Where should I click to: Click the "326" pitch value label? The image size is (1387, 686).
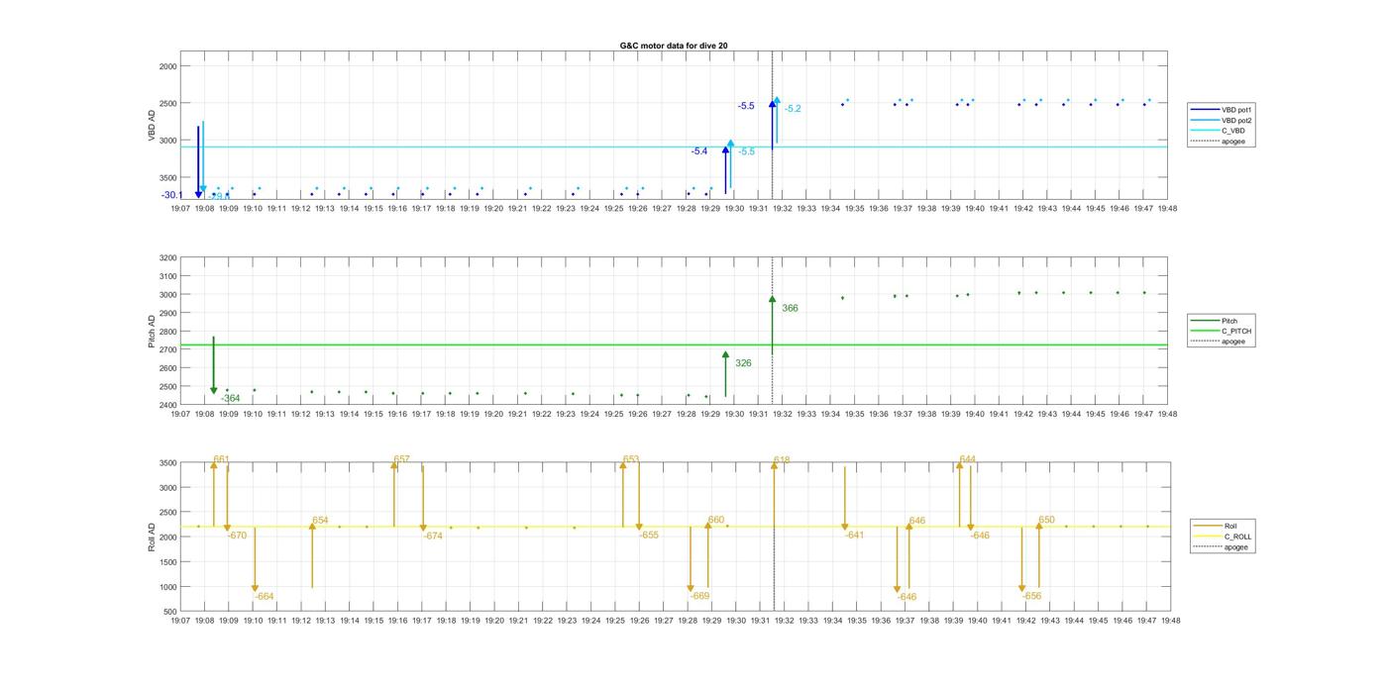pyautogui.click(x=743, y=363)
